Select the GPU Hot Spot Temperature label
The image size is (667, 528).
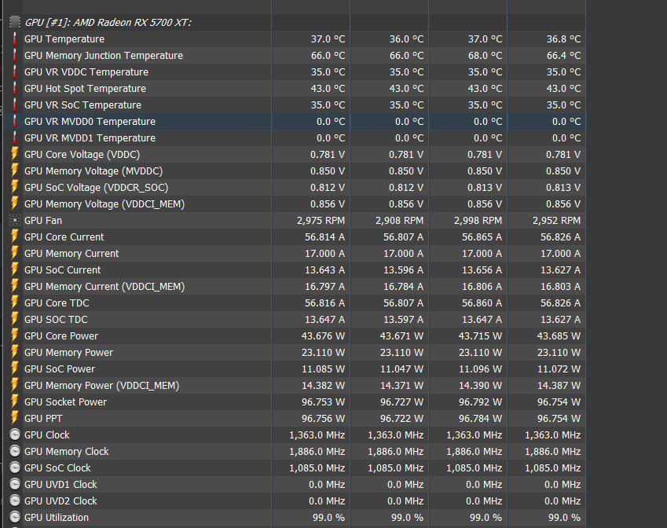pyautogui.click(x=85, y=89)
